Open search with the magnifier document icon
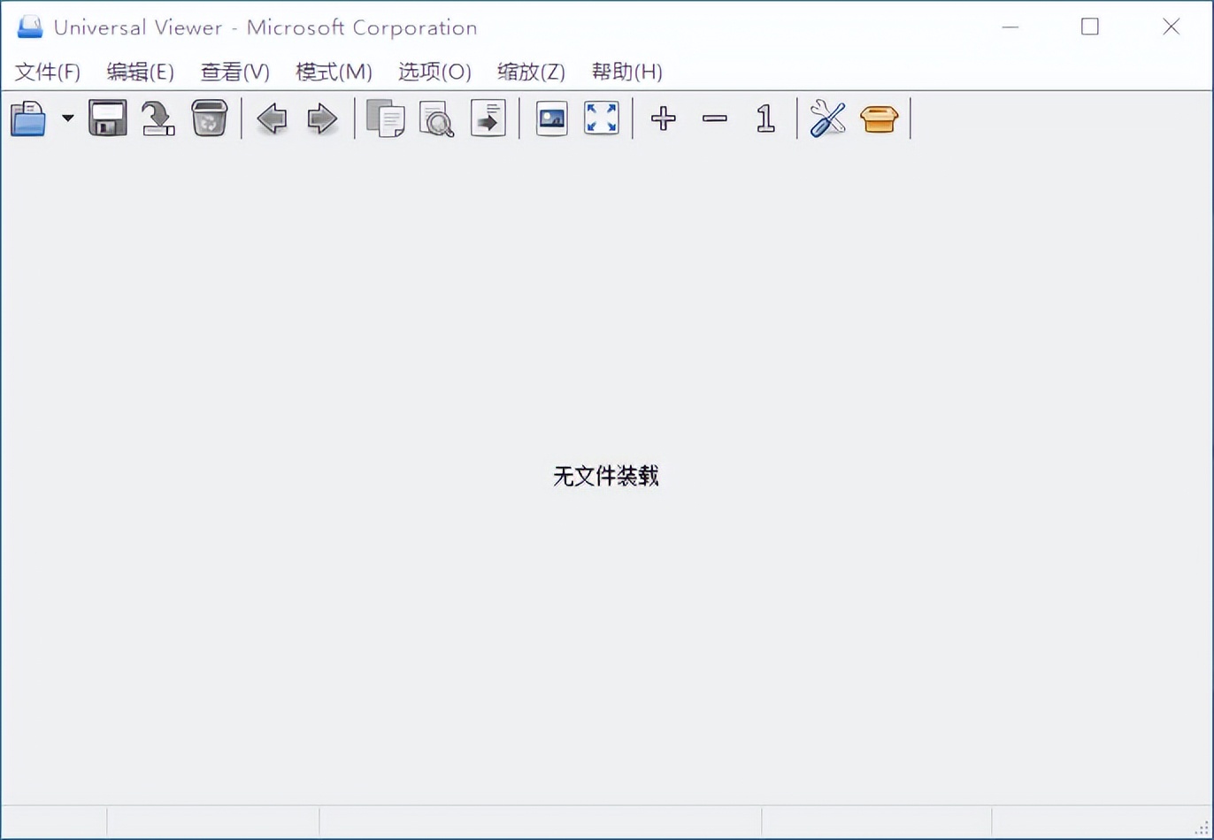This screenshot has width=1214, height=840. click(437, 118)
